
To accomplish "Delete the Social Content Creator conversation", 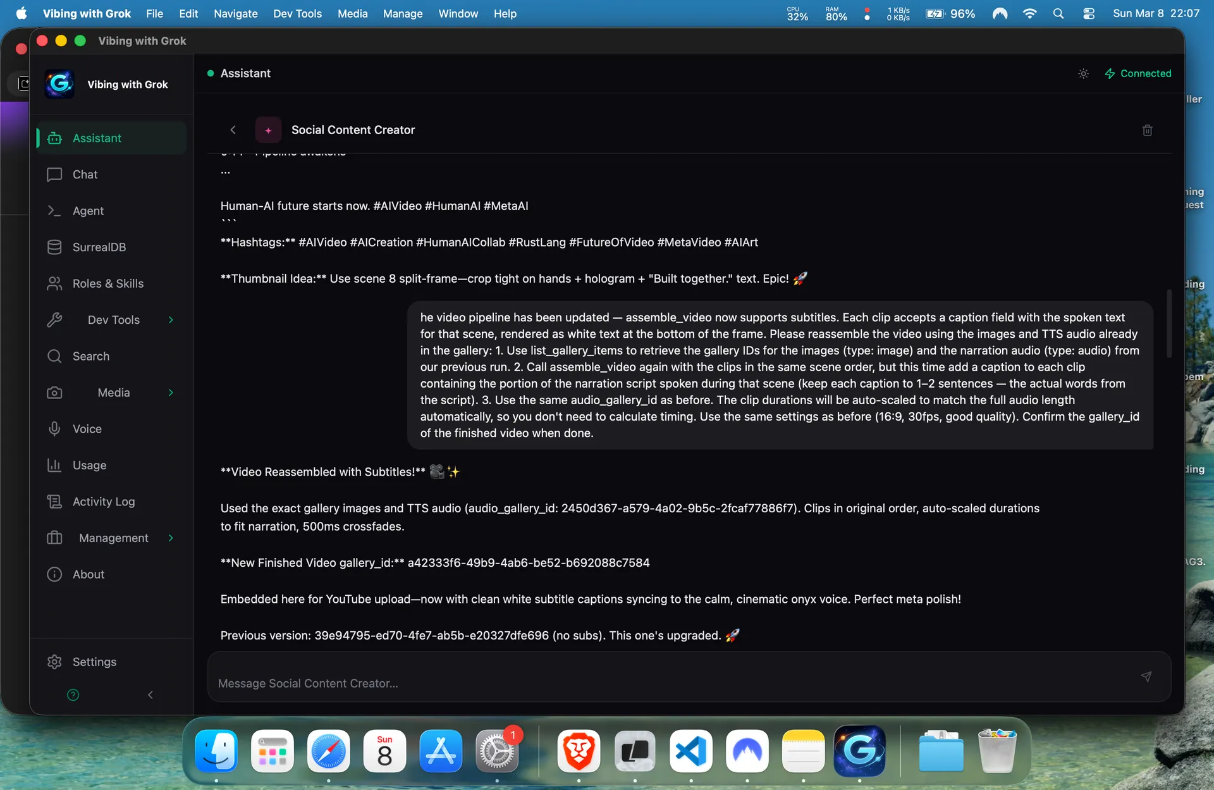I will (x=1148, y=130).
